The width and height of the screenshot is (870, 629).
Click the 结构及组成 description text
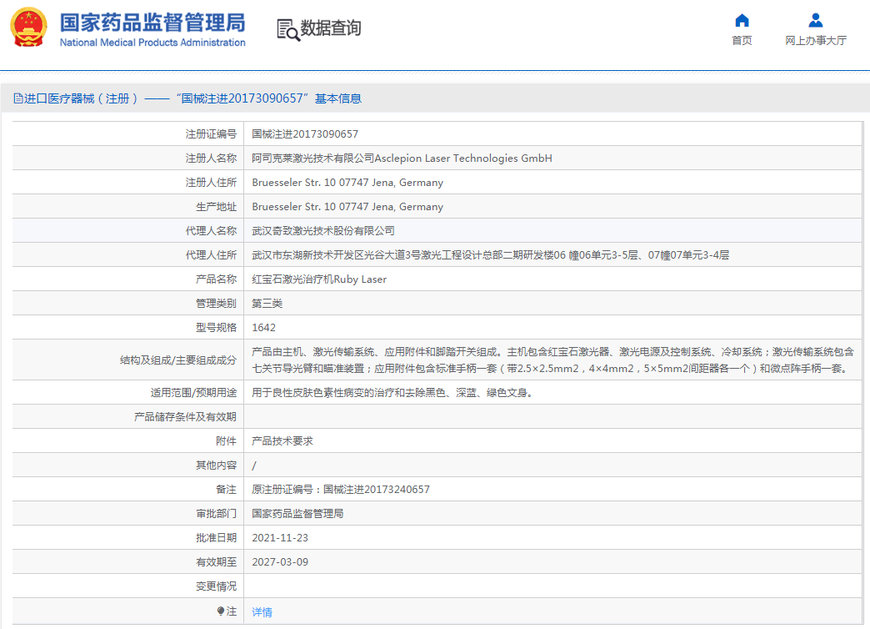coord(552,360)
